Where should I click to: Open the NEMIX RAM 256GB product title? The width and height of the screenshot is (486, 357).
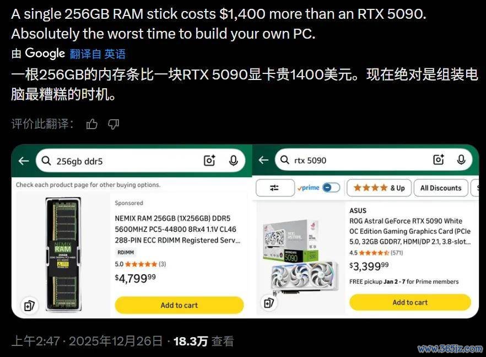tap(177, 229)
